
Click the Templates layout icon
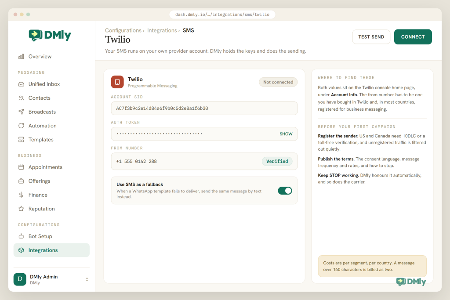(x=21, y=140)
